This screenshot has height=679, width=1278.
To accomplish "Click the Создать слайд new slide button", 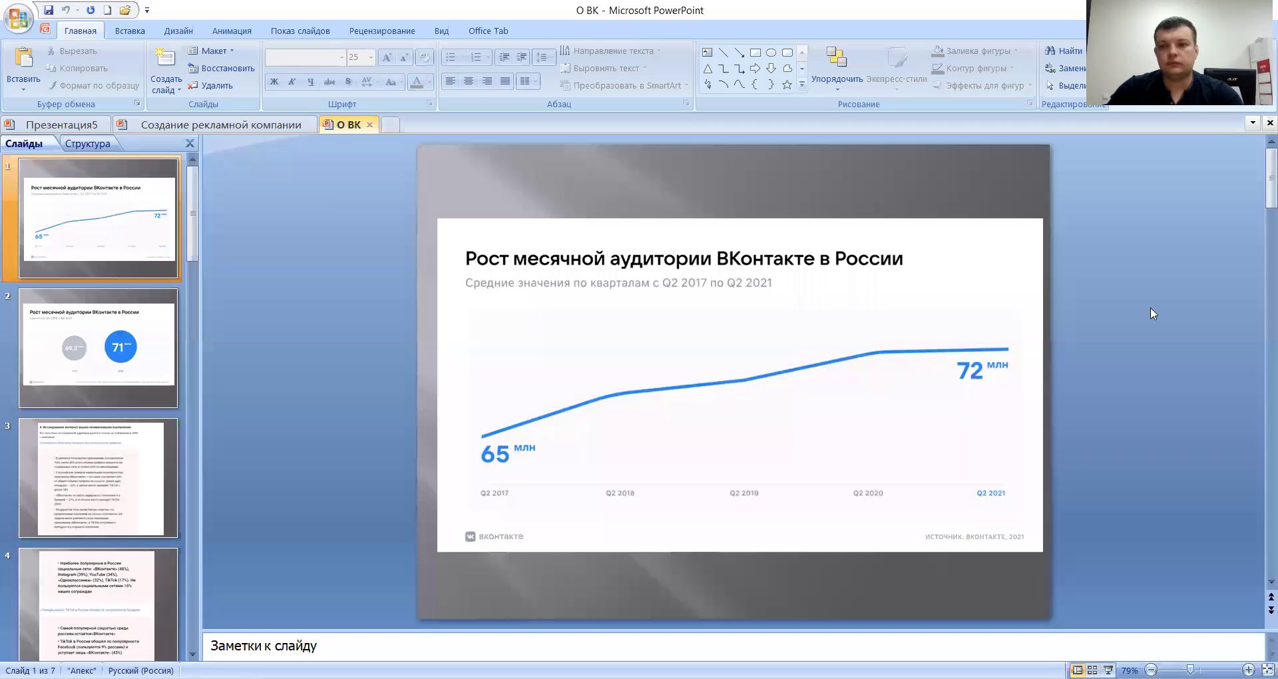I will pyautogui.click(x=166, y=70).
